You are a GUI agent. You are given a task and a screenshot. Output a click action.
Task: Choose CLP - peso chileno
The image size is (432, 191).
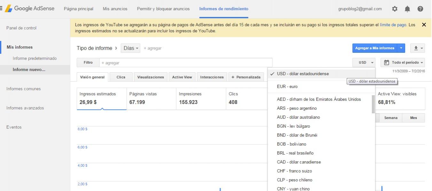[320, 180]
